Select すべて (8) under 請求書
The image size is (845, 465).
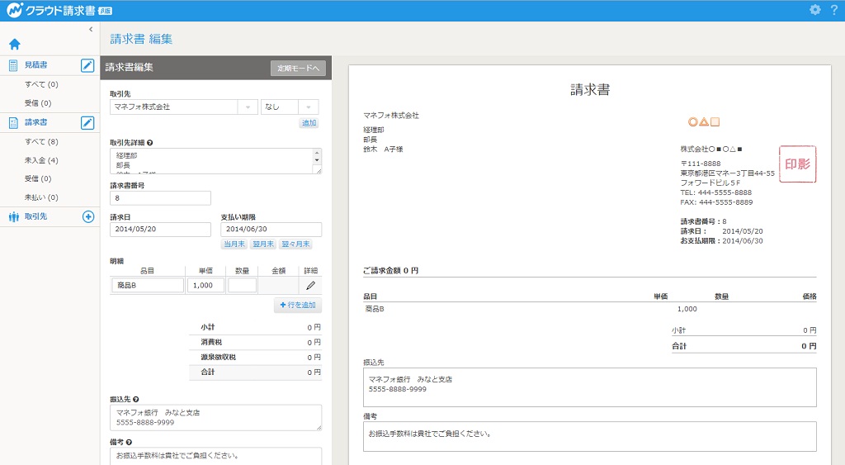41,142
